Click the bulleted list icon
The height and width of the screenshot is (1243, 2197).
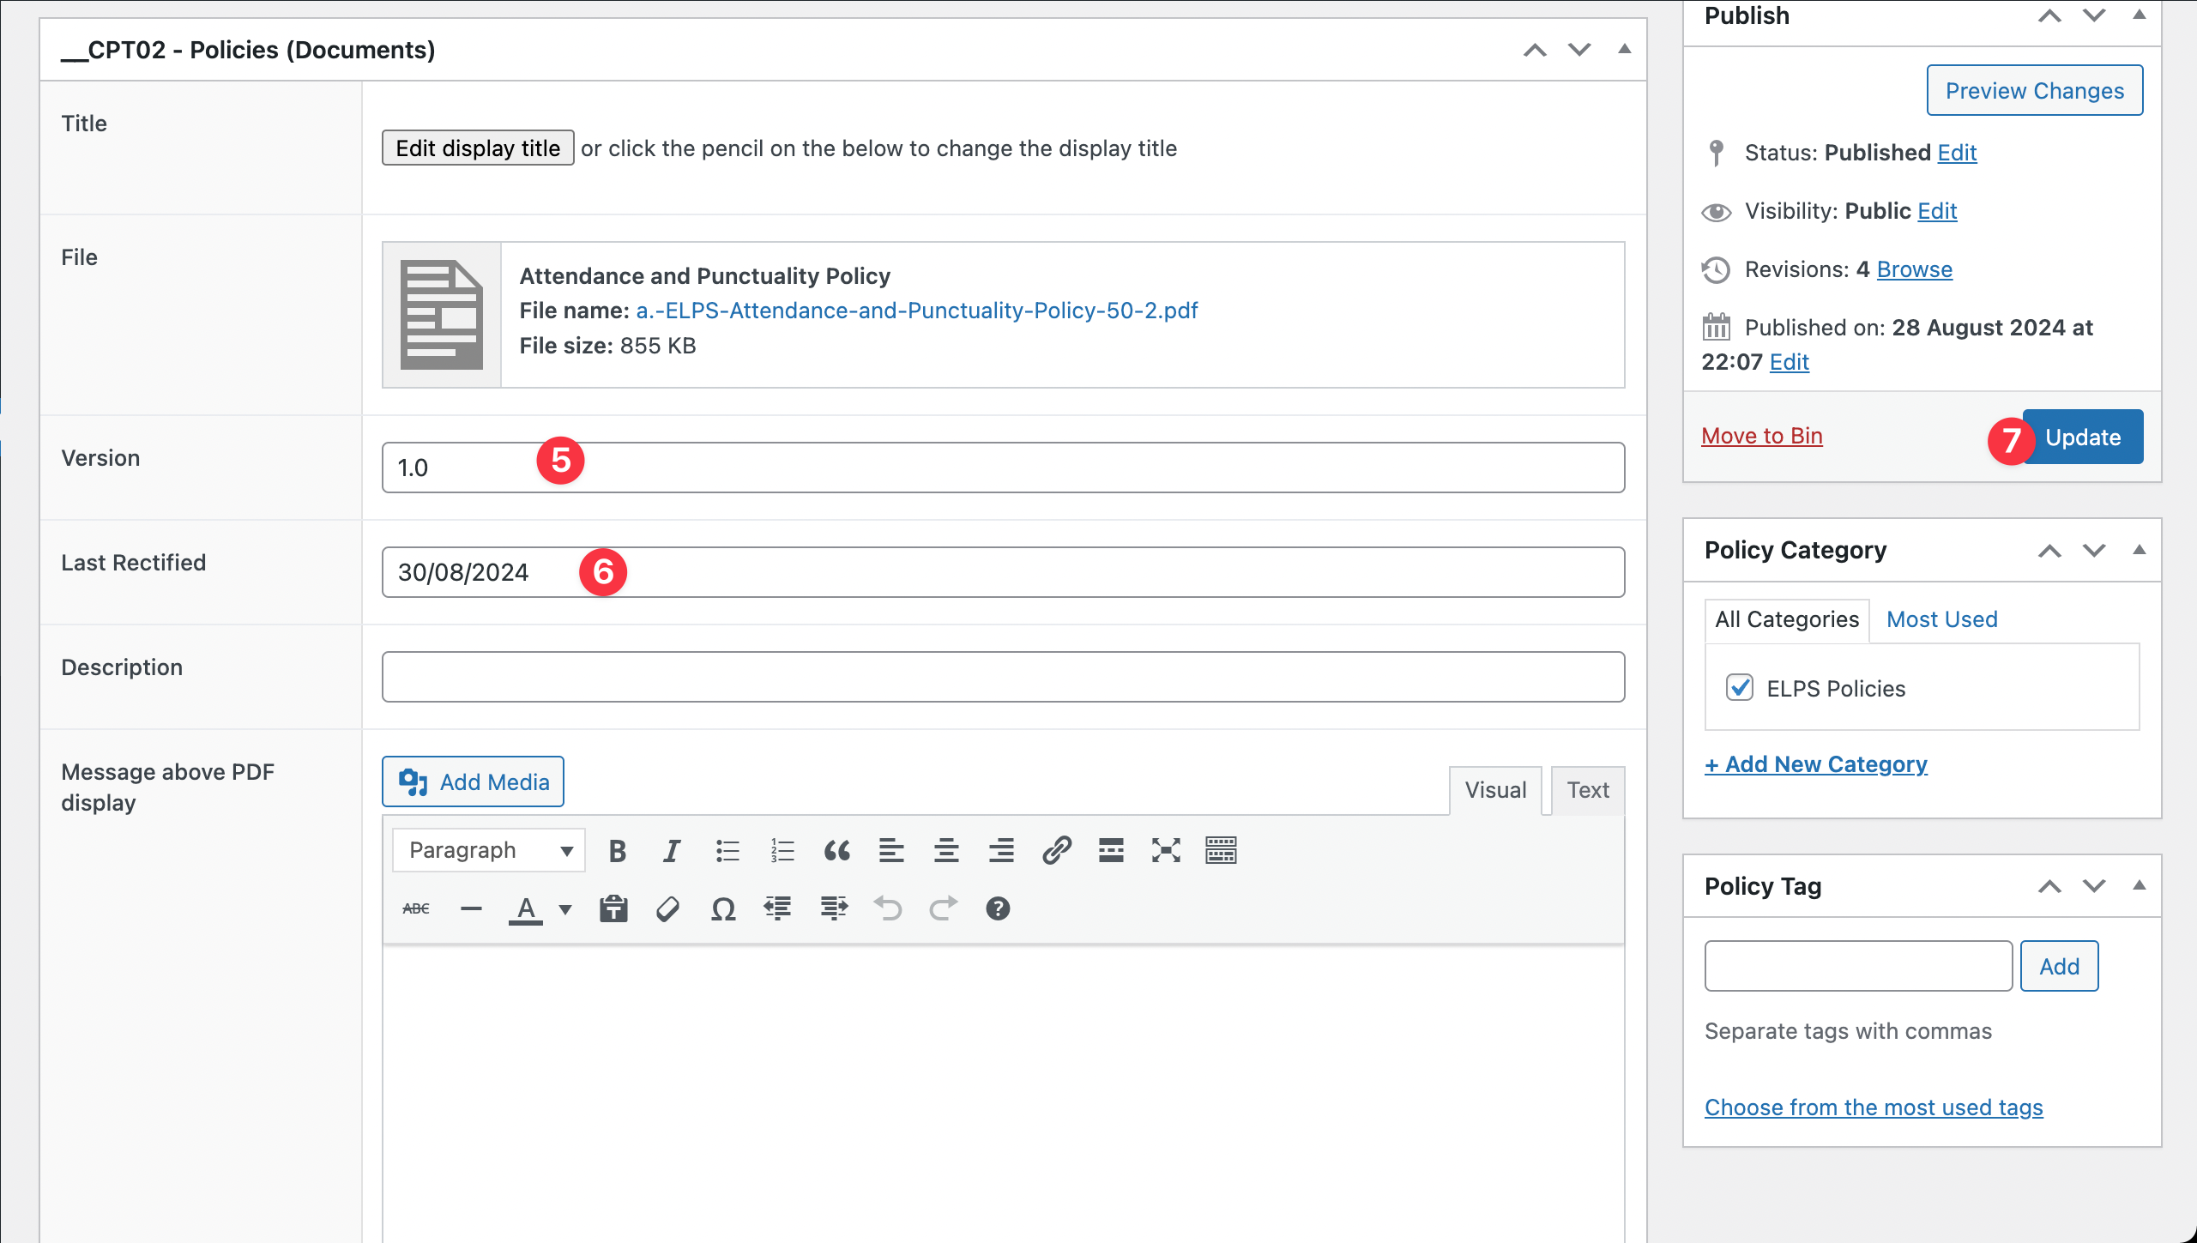tap(727, 850)
